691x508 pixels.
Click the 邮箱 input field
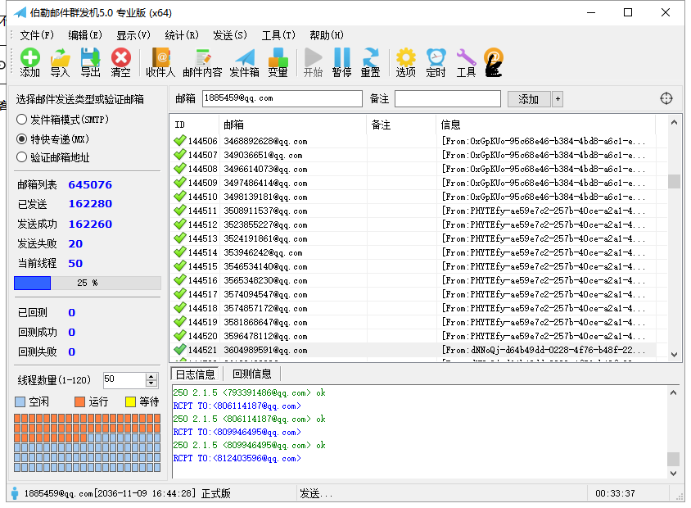[x=282, y=98]
